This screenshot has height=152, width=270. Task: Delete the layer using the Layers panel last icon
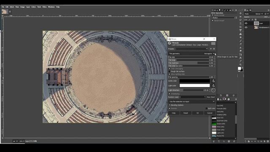(x=268, y=141)
